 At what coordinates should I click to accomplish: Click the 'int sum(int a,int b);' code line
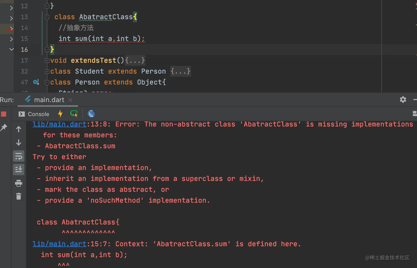101,39
